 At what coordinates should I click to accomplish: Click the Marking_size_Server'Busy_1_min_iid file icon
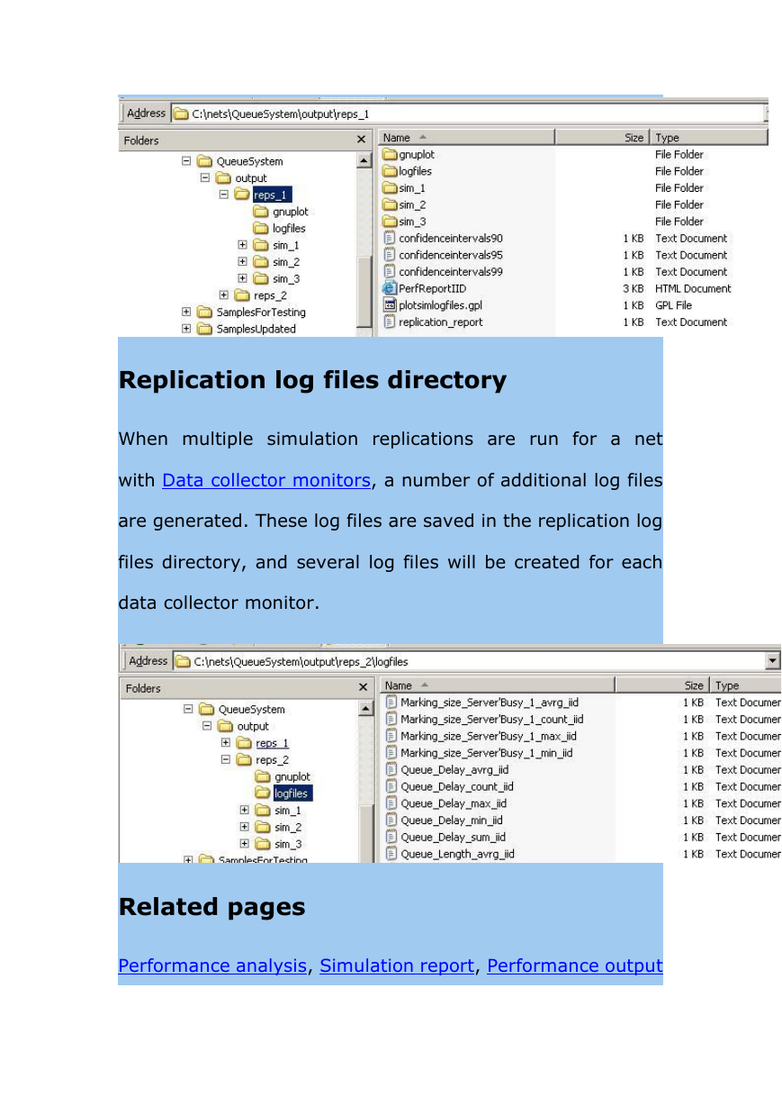pos(391,753)
